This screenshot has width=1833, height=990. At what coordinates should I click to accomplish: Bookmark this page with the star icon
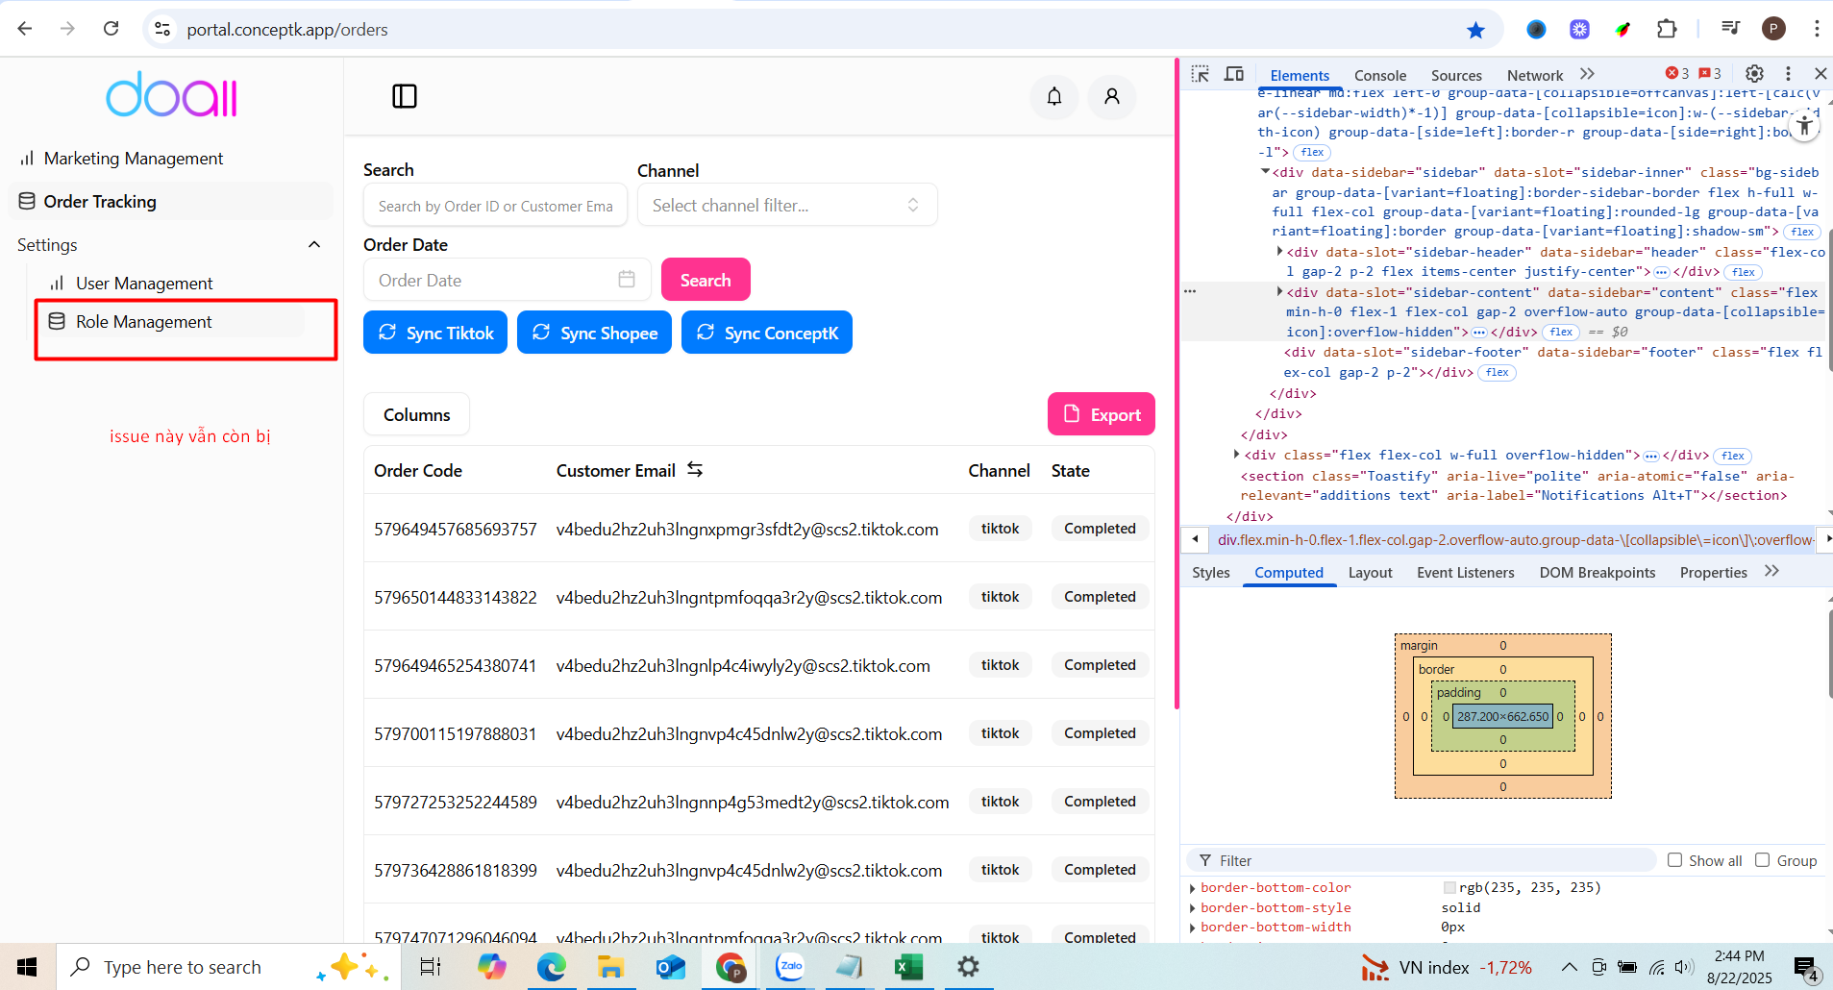coord(1475,30)
